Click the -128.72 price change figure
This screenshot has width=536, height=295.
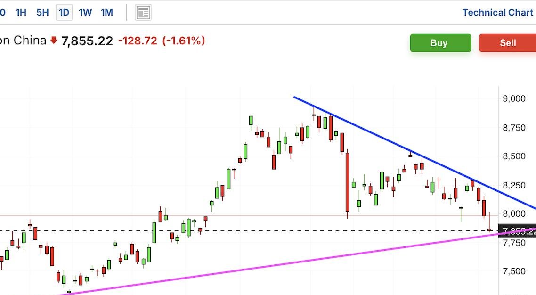point(138,41)
